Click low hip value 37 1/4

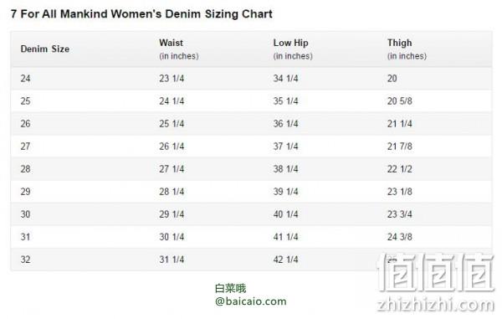coord(285,147)
